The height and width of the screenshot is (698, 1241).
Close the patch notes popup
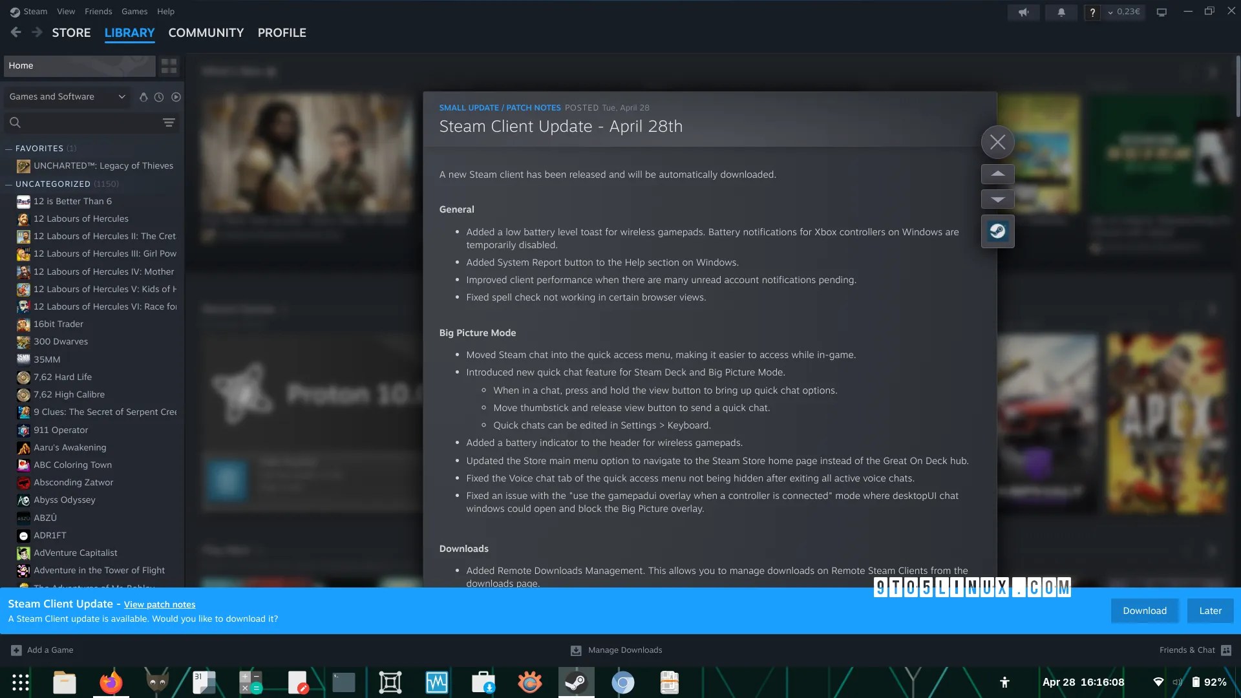pyautogui.click(x=997, y=142)
